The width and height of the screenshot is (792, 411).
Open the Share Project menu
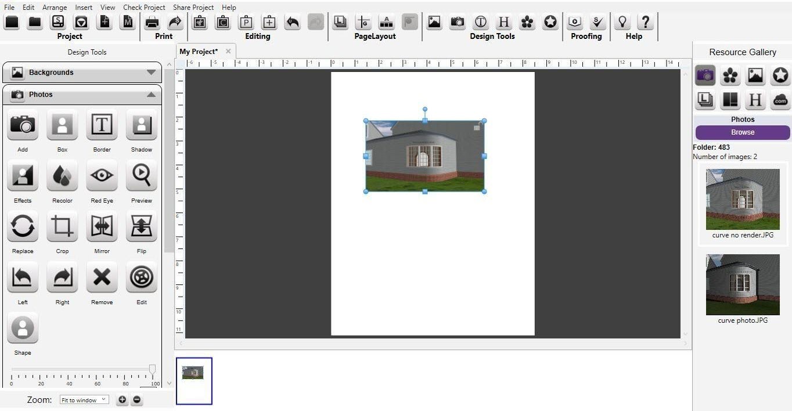(193, 8)
